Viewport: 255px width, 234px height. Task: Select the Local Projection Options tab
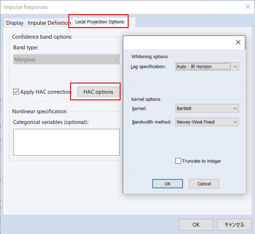pyautogui.click(x=99, y=22)
